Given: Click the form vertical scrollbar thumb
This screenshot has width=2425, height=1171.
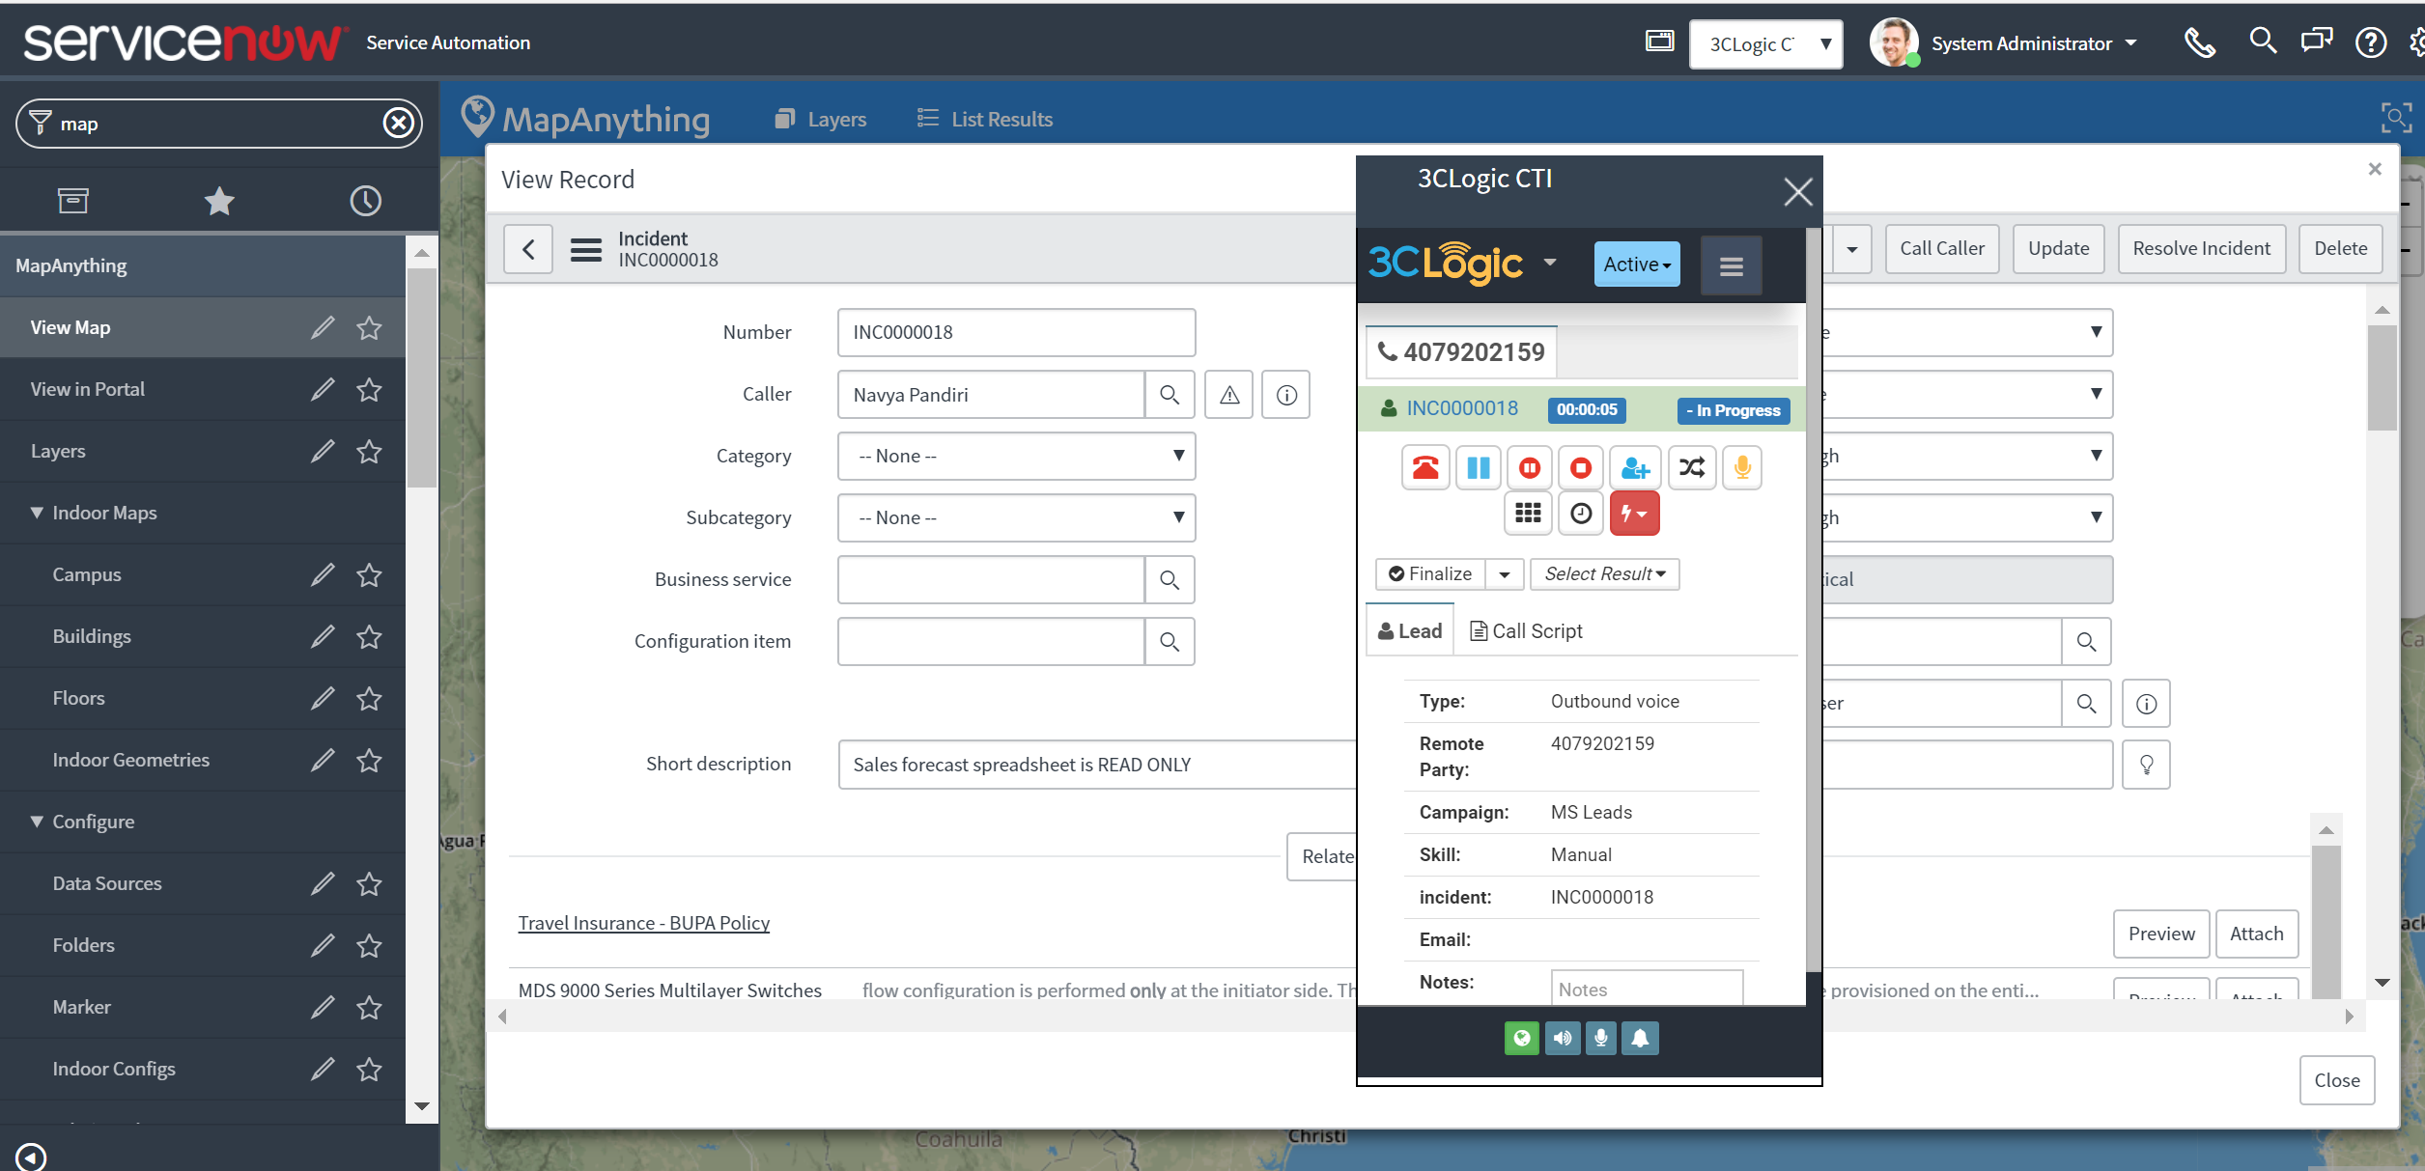Looking at the screenshot, I should pyautogui.click(x=2382, y=377).
